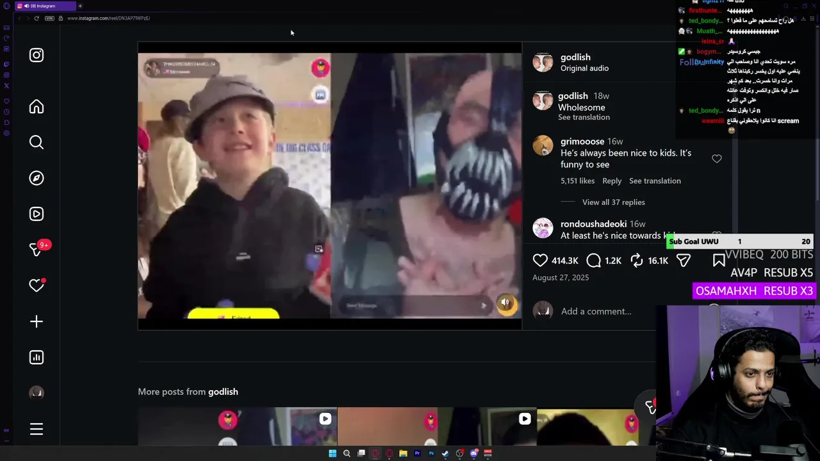
Task: Open a new browser tab with plus
Action: click(80, 6)
